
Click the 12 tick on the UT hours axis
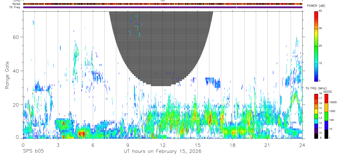[x=163, y=145]
